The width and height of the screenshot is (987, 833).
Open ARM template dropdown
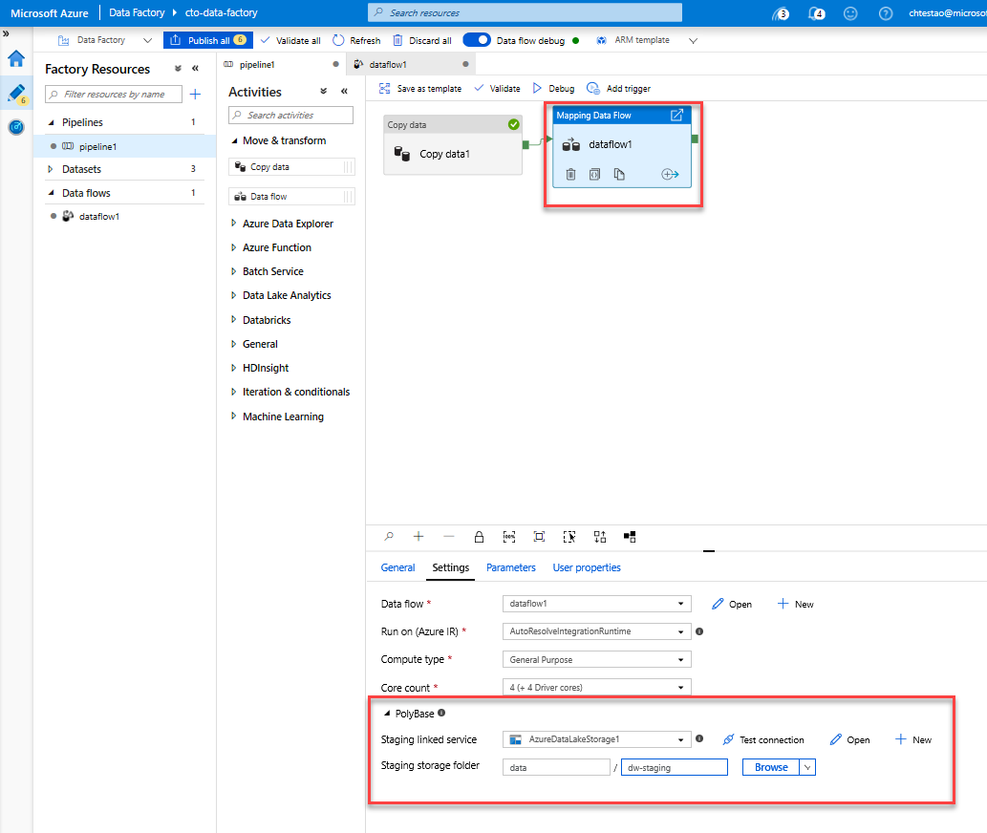point(693,40)
